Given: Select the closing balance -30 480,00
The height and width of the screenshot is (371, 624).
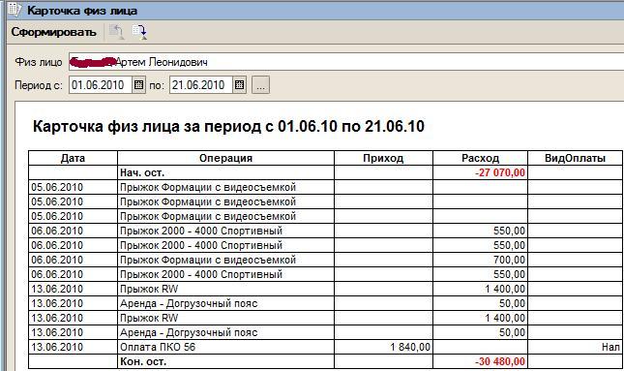Looking at the screenshot, I should [x=500, y=361].
